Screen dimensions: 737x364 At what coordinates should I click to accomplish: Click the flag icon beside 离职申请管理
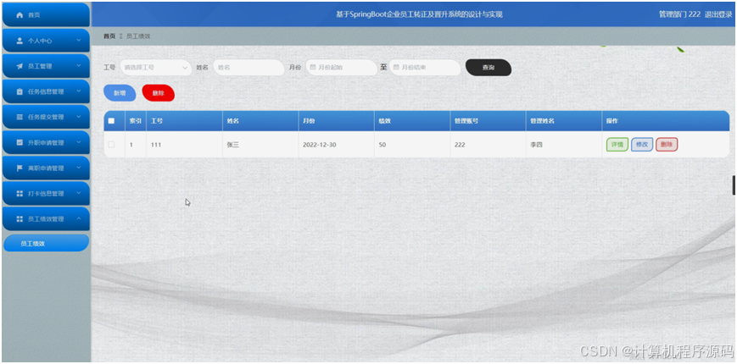(20, 168)
